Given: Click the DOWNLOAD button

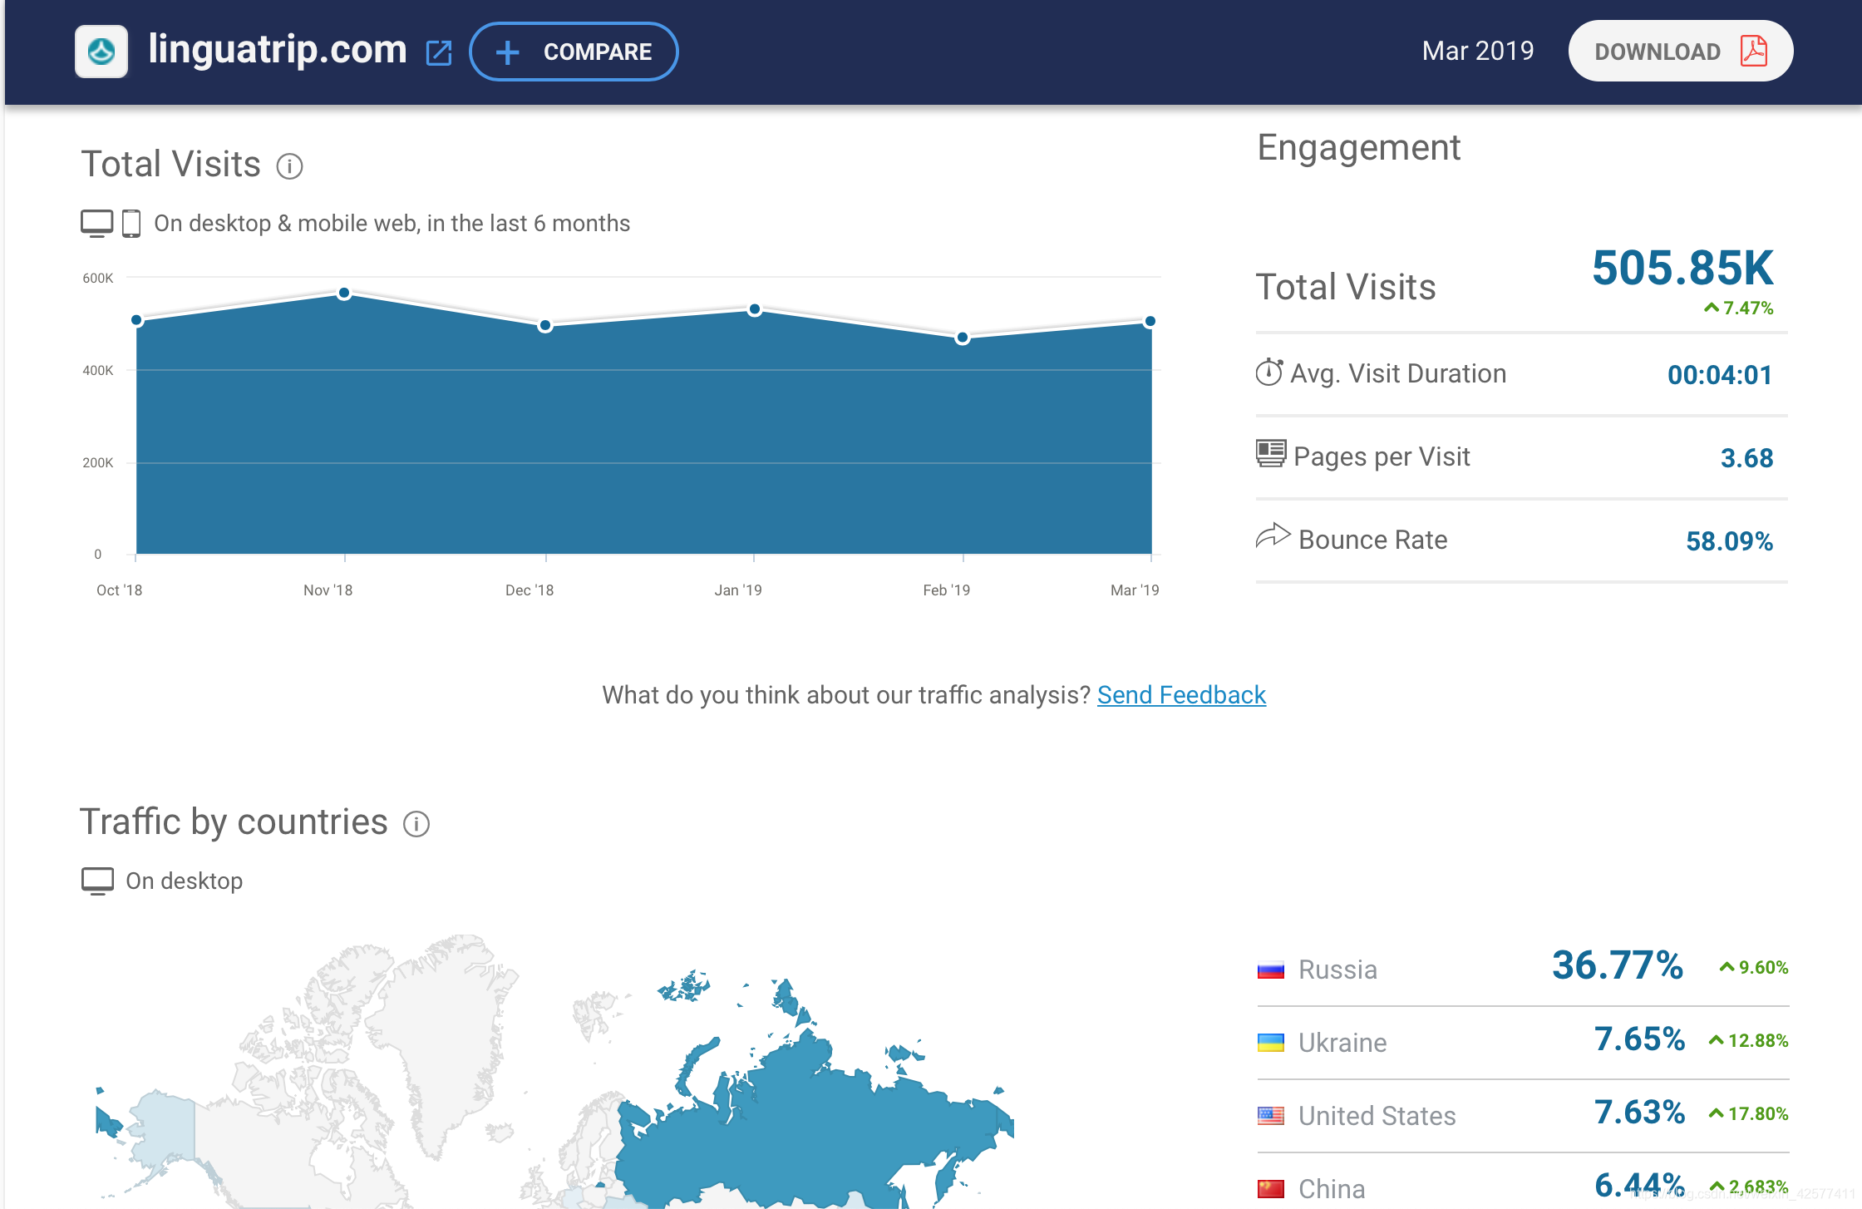Looking at the screenshot, I should click(x=1680, y=52).
